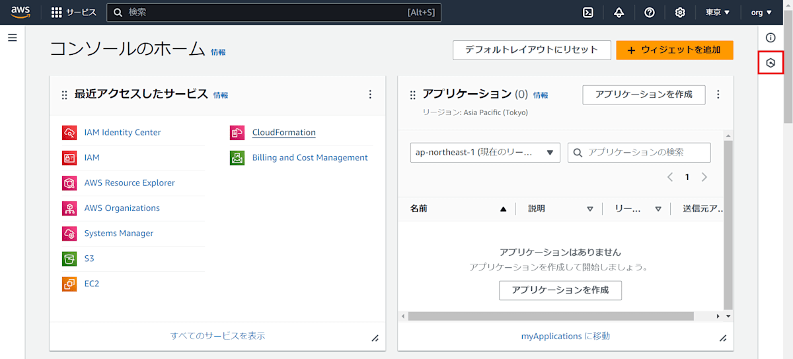Launch the CloudShell terminal icon
This screenshot has height=359, width=793.
coord(588,13)
